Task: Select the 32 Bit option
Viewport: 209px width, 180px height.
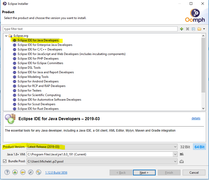Action: click(185, 147)
